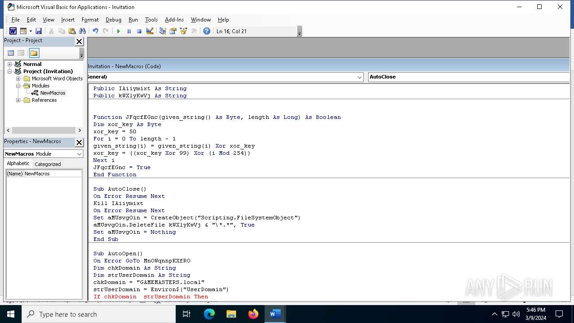The height and width of the screenshot is (323, 574).
Task: Open the File menu
Action: click(15, 20)
